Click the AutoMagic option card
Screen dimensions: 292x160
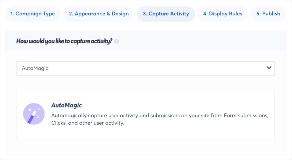click(145, 114)
